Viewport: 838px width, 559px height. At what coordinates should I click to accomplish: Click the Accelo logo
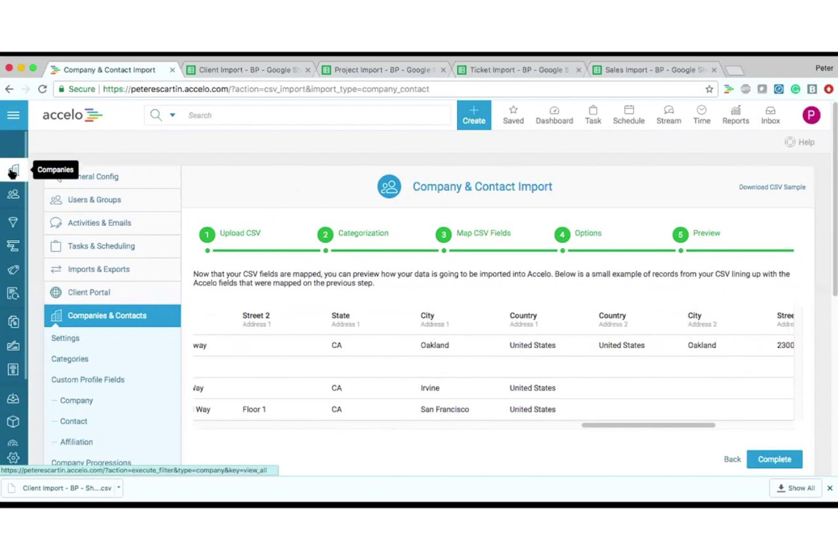click(x=72, y=115)
